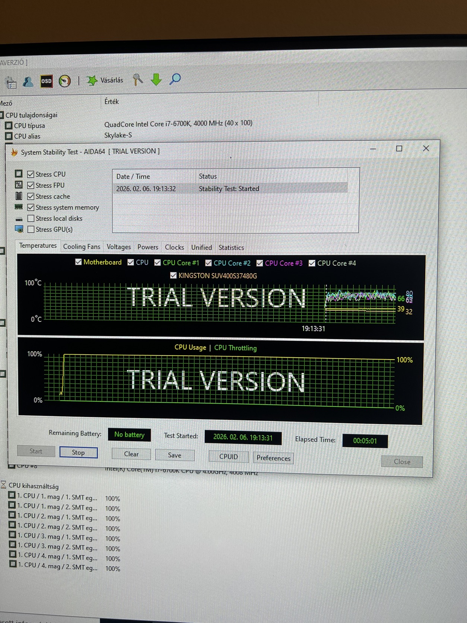Click the CPU Usage graph label
The width and height of the screenshot is (467, 623).
coord(190,347)
